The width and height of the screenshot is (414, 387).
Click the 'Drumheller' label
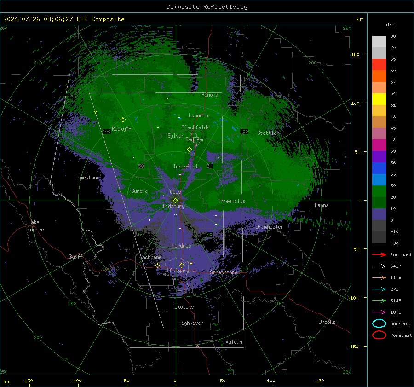point(270,227)
